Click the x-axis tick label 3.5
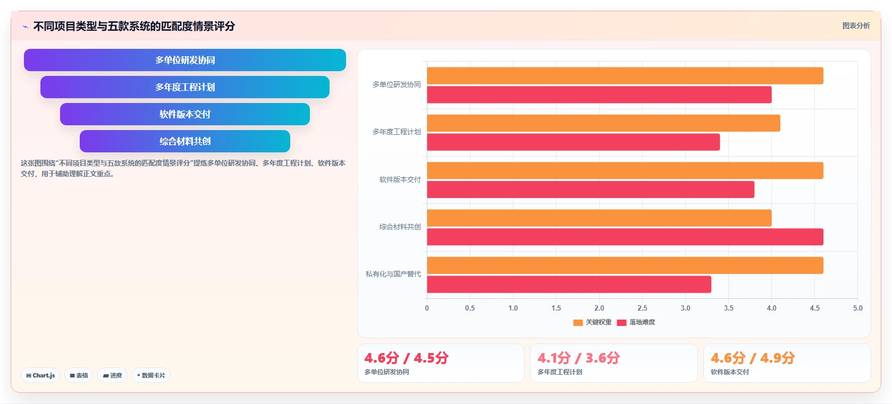 tap(728, 308)
